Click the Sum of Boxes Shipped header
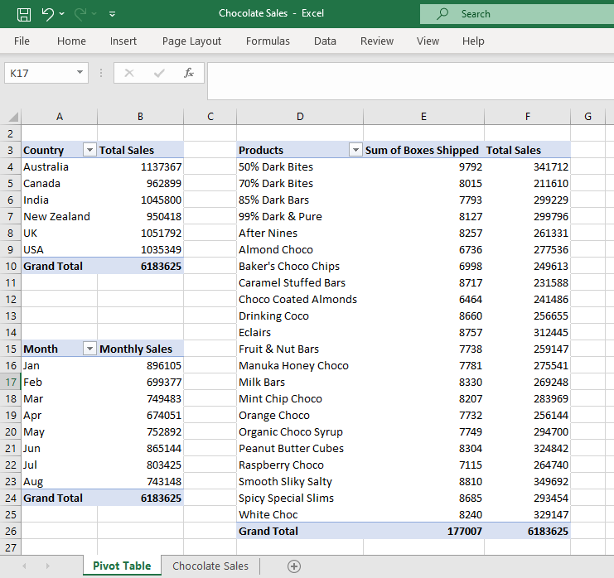 pyautogui.click(x=423, y=150)
